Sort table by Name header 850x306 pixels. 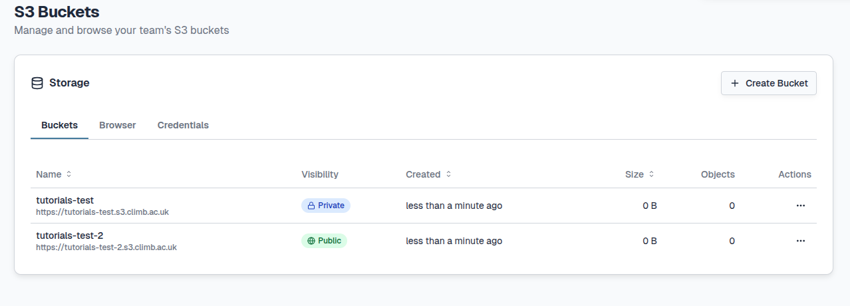coord(49,174)
